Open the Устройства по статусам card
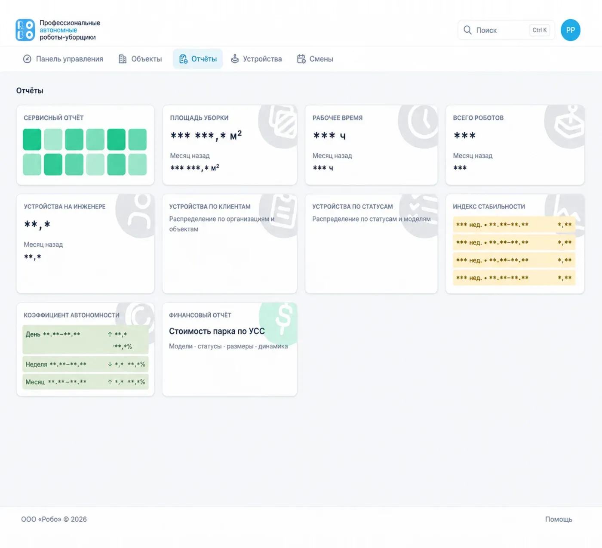602x548 pixels. (x=371, y=244)
